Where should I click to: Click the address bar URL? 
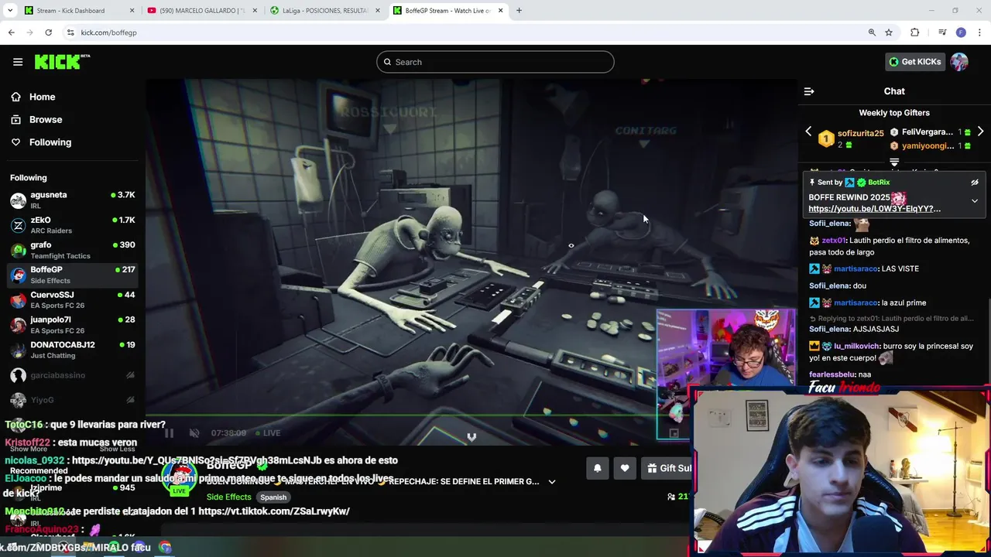click(109, 32)
